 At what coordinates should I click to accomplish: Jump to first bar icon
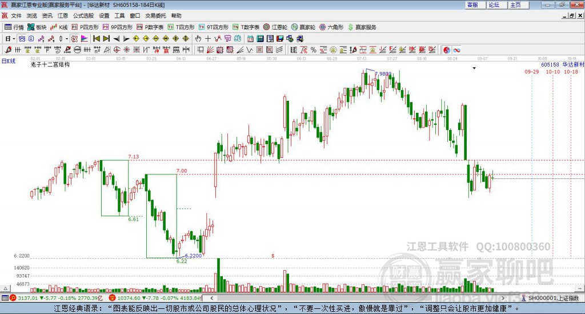click(x=96, y=39)
